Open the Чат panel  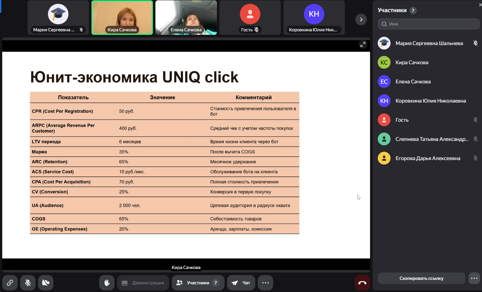tap(241, 283)
